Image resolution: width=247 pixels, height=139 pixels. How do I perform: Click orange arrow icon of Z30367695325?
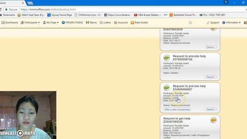[x=213, y=120]
